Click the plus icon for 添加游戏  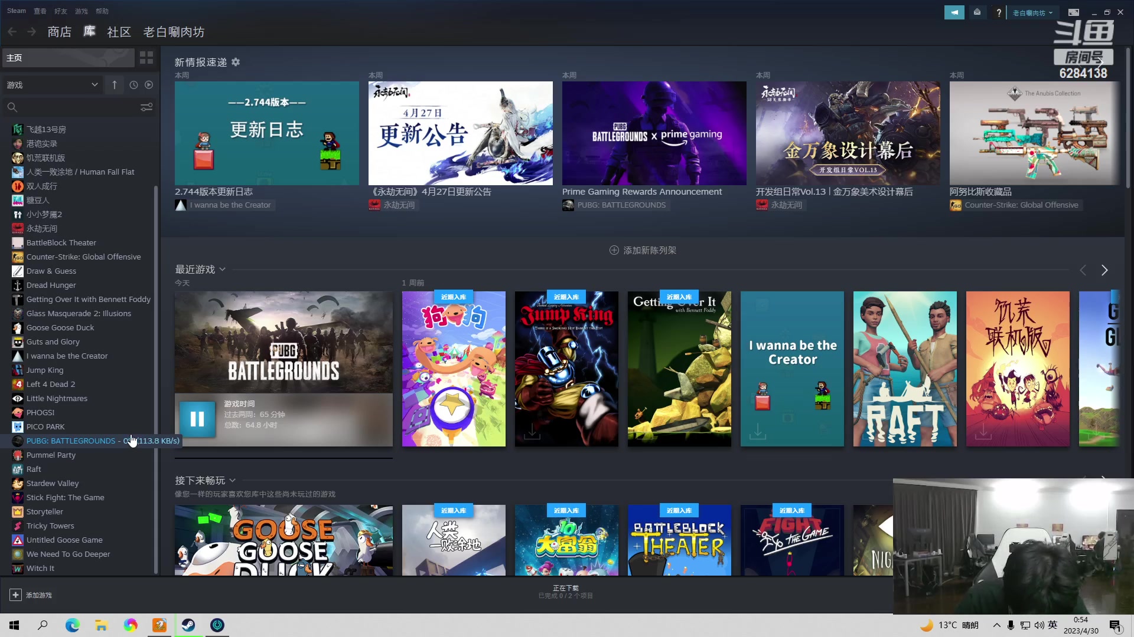point(15,595)
